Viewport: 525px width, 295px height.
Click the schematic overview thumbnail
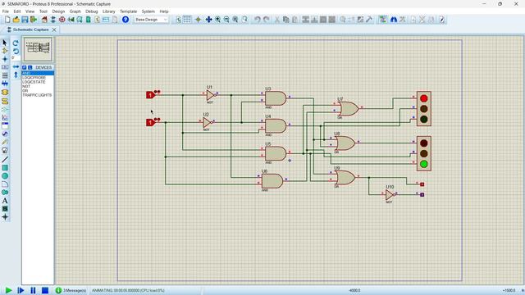pyautogui.click(x=38, y=49)
